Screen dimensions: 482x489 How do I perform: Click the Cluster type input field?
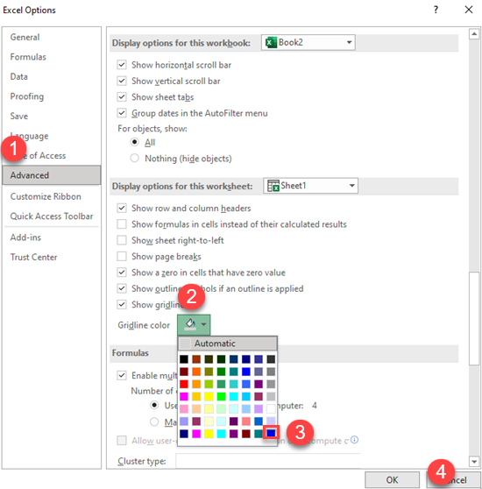coord(268,461)
